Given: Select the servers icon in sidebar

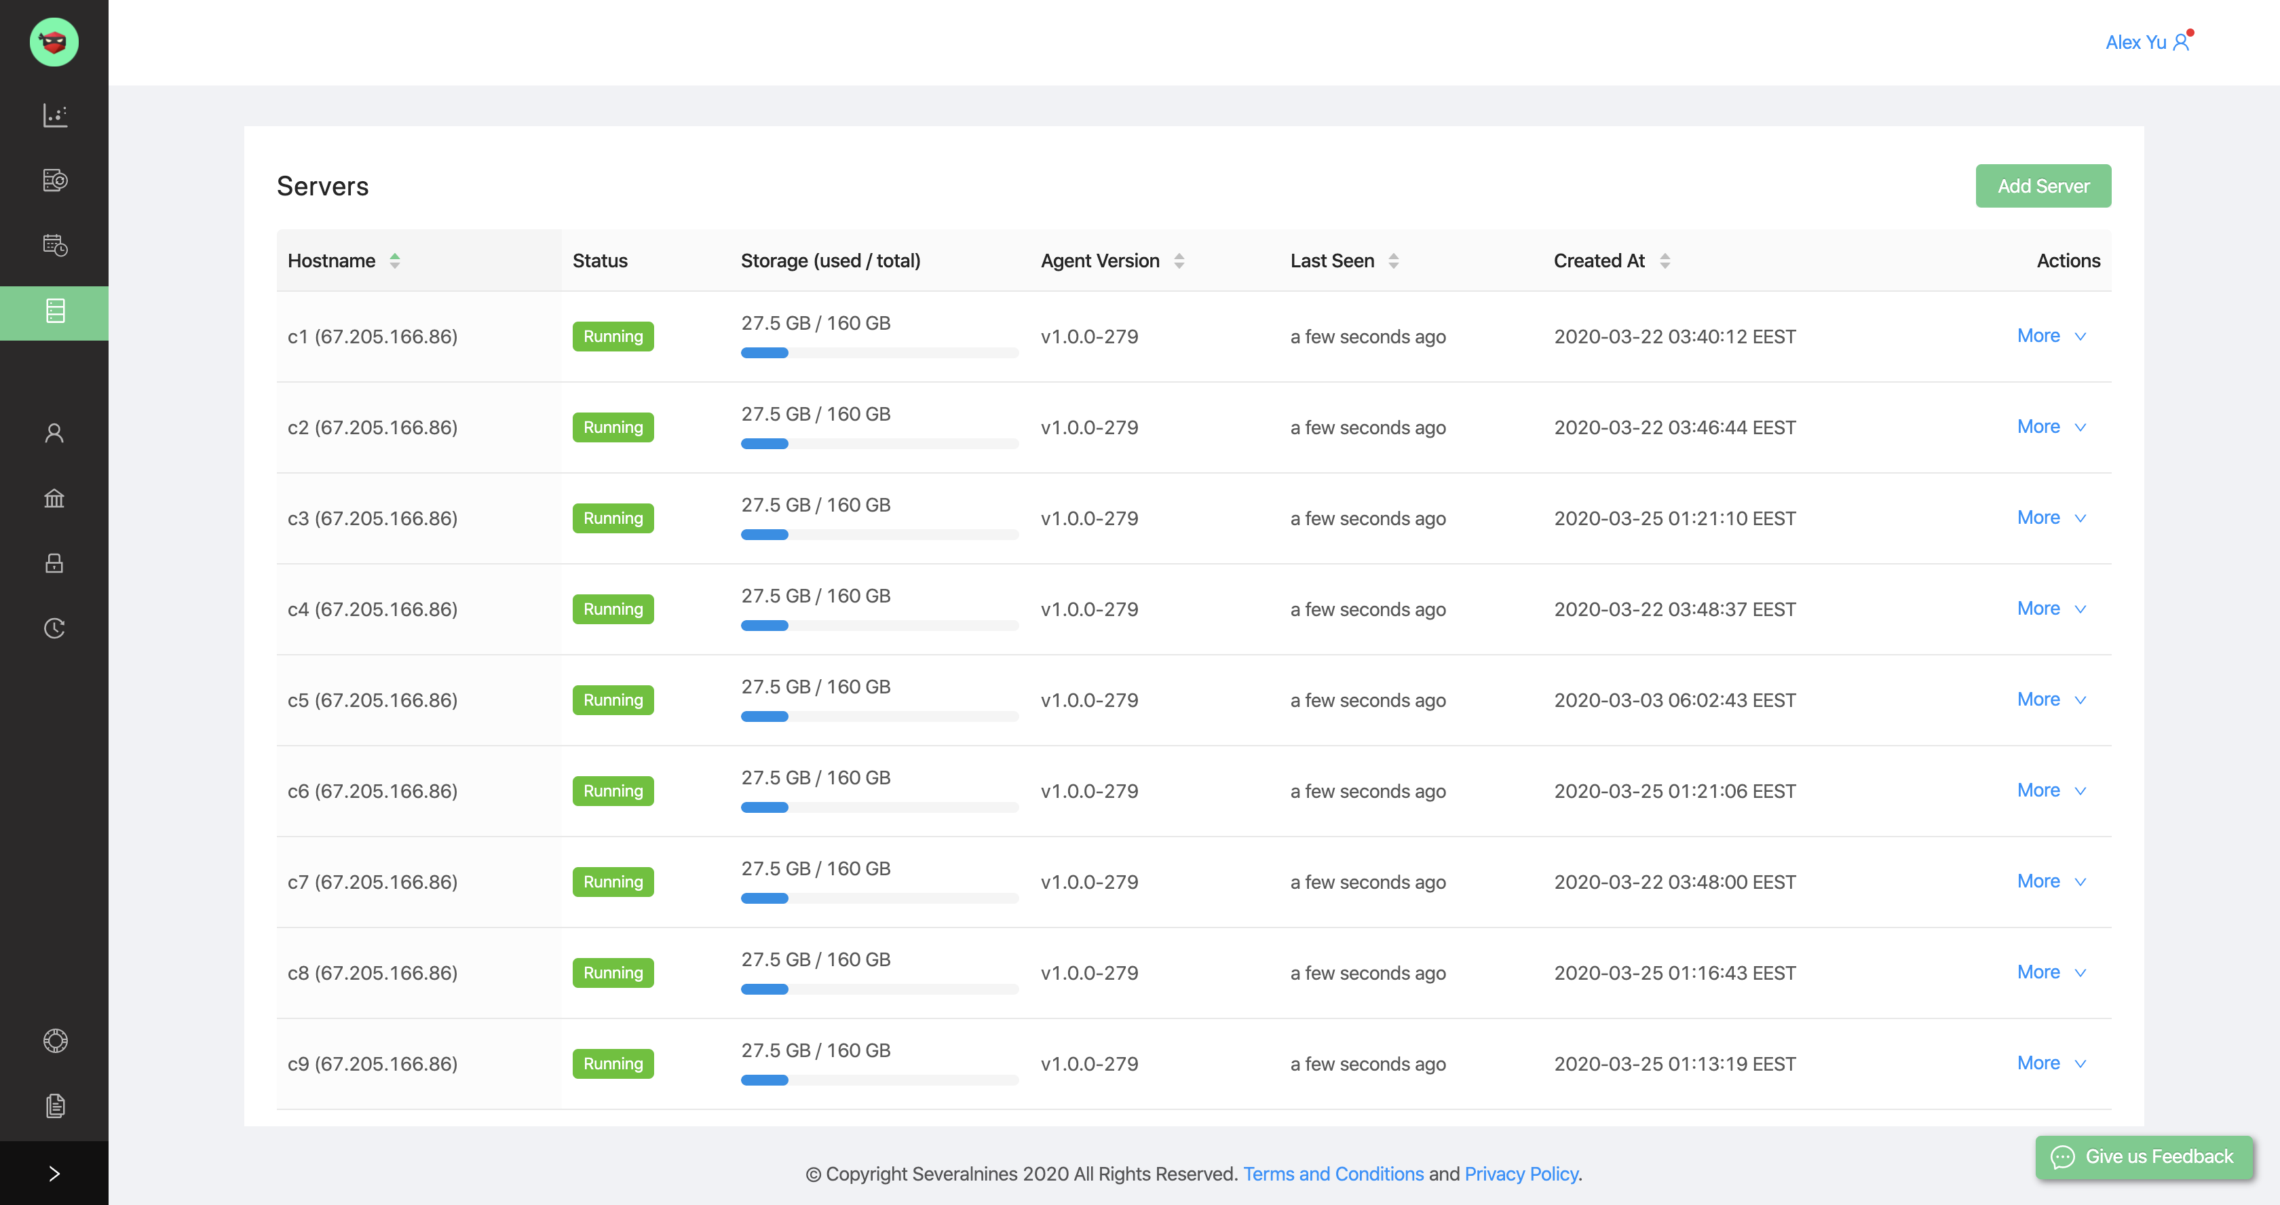Looking at the screenshot, I should pos(55,311).
